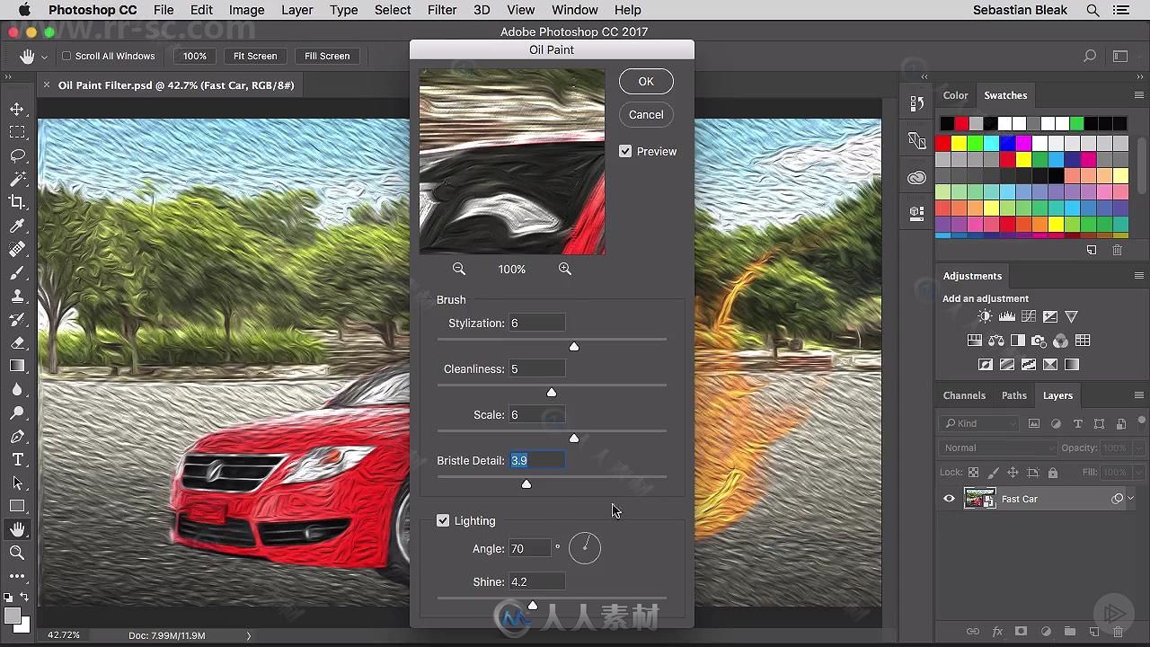
Task: Select the Clone Stamp tool
Action: click(x=17, y=296)
